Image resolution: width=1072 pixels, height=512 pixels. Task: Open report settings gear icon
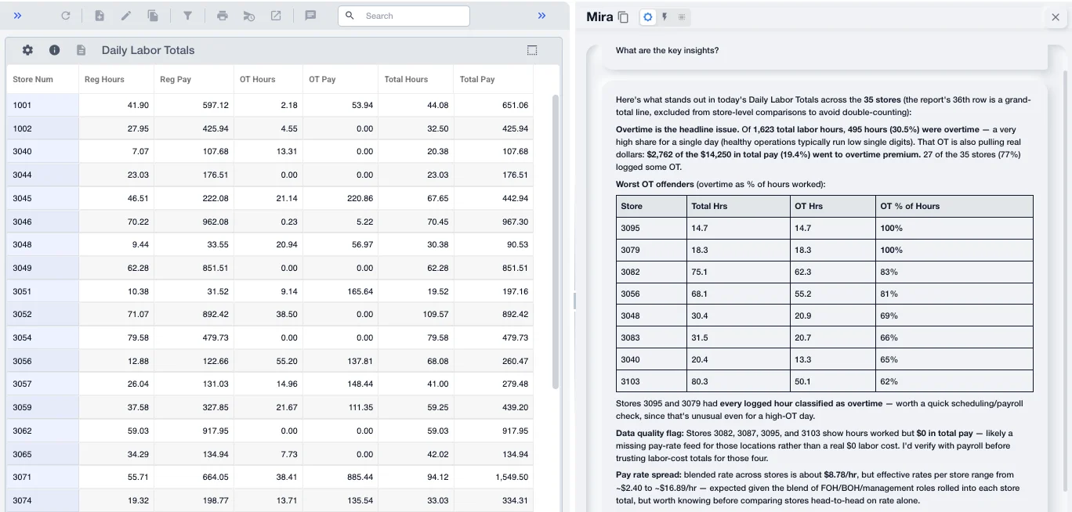point(27,50)
